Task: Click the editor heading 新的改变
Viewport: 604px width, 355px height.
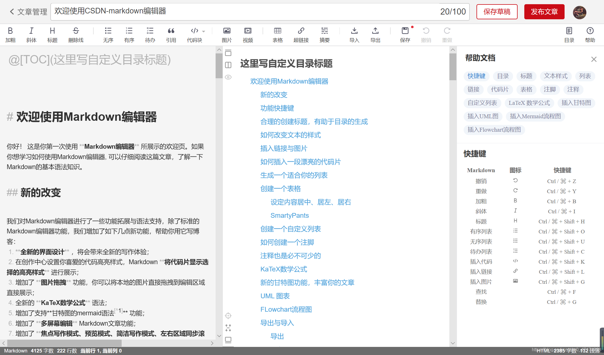Action: (x=41, y=193)
